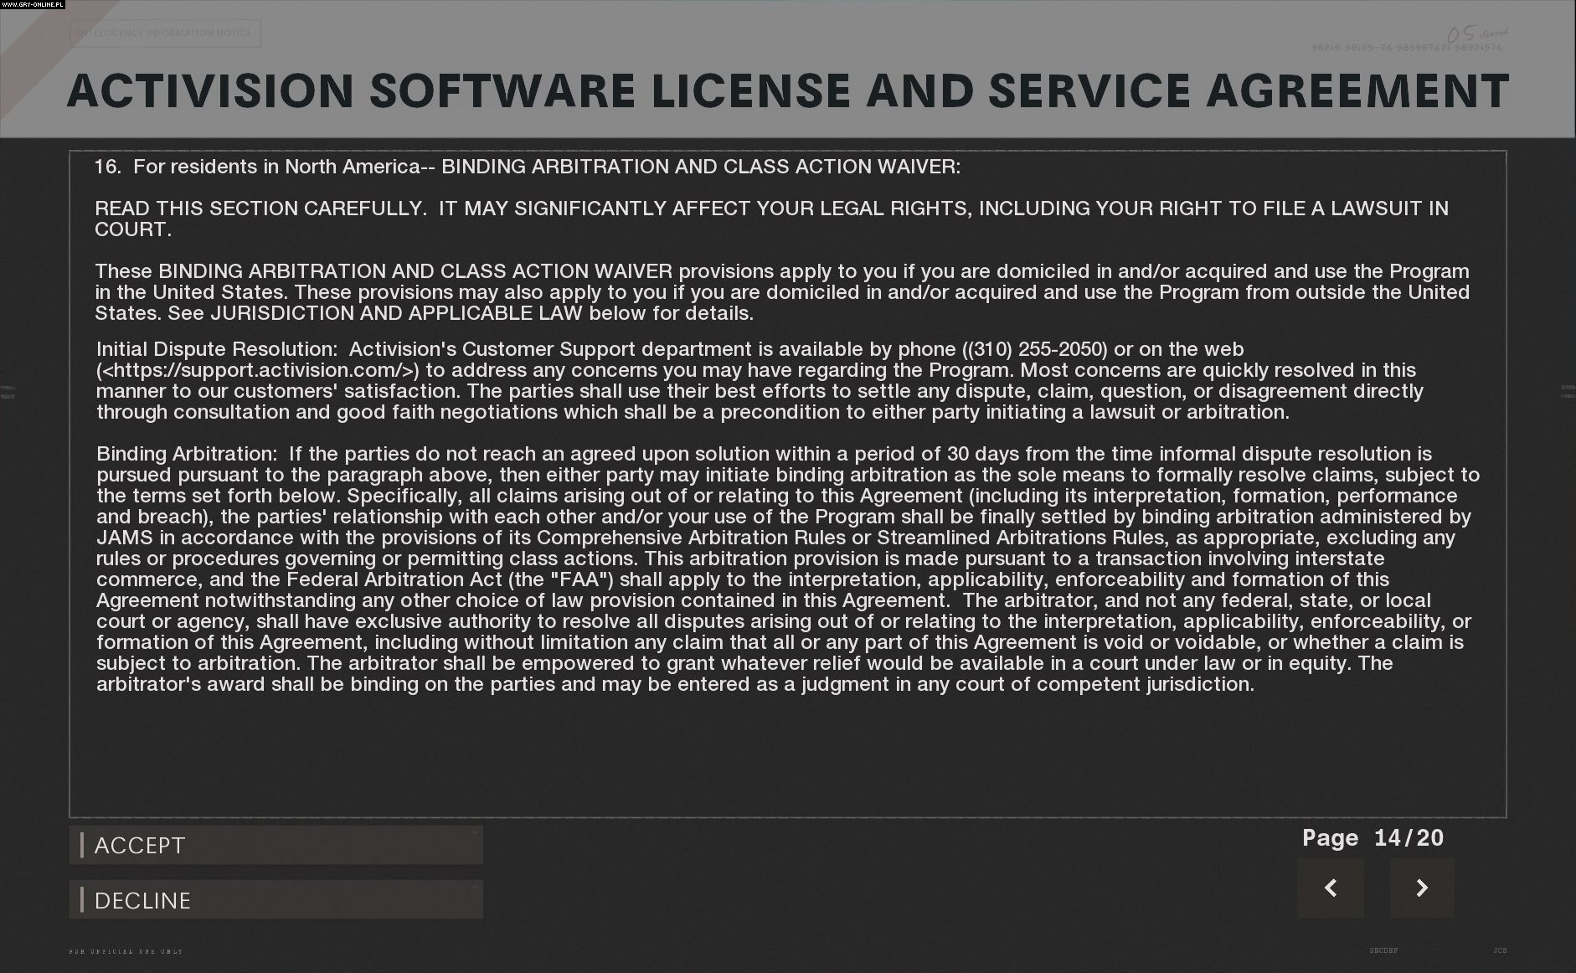The image size is (1576, 973).
Task: Click the DECLINE button
Action: pyautogui.click(x=276, y=900)
